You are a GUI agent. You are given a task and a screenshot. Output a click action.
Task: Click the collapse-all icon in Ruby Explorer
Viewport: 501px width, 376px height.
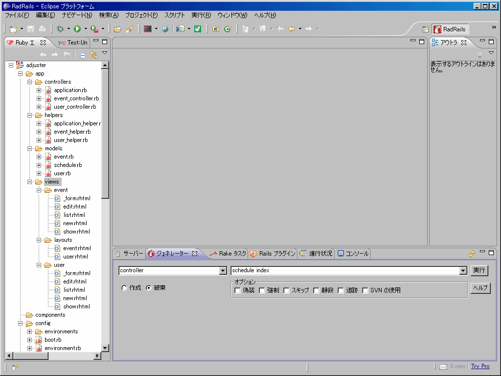click(82, 55)
